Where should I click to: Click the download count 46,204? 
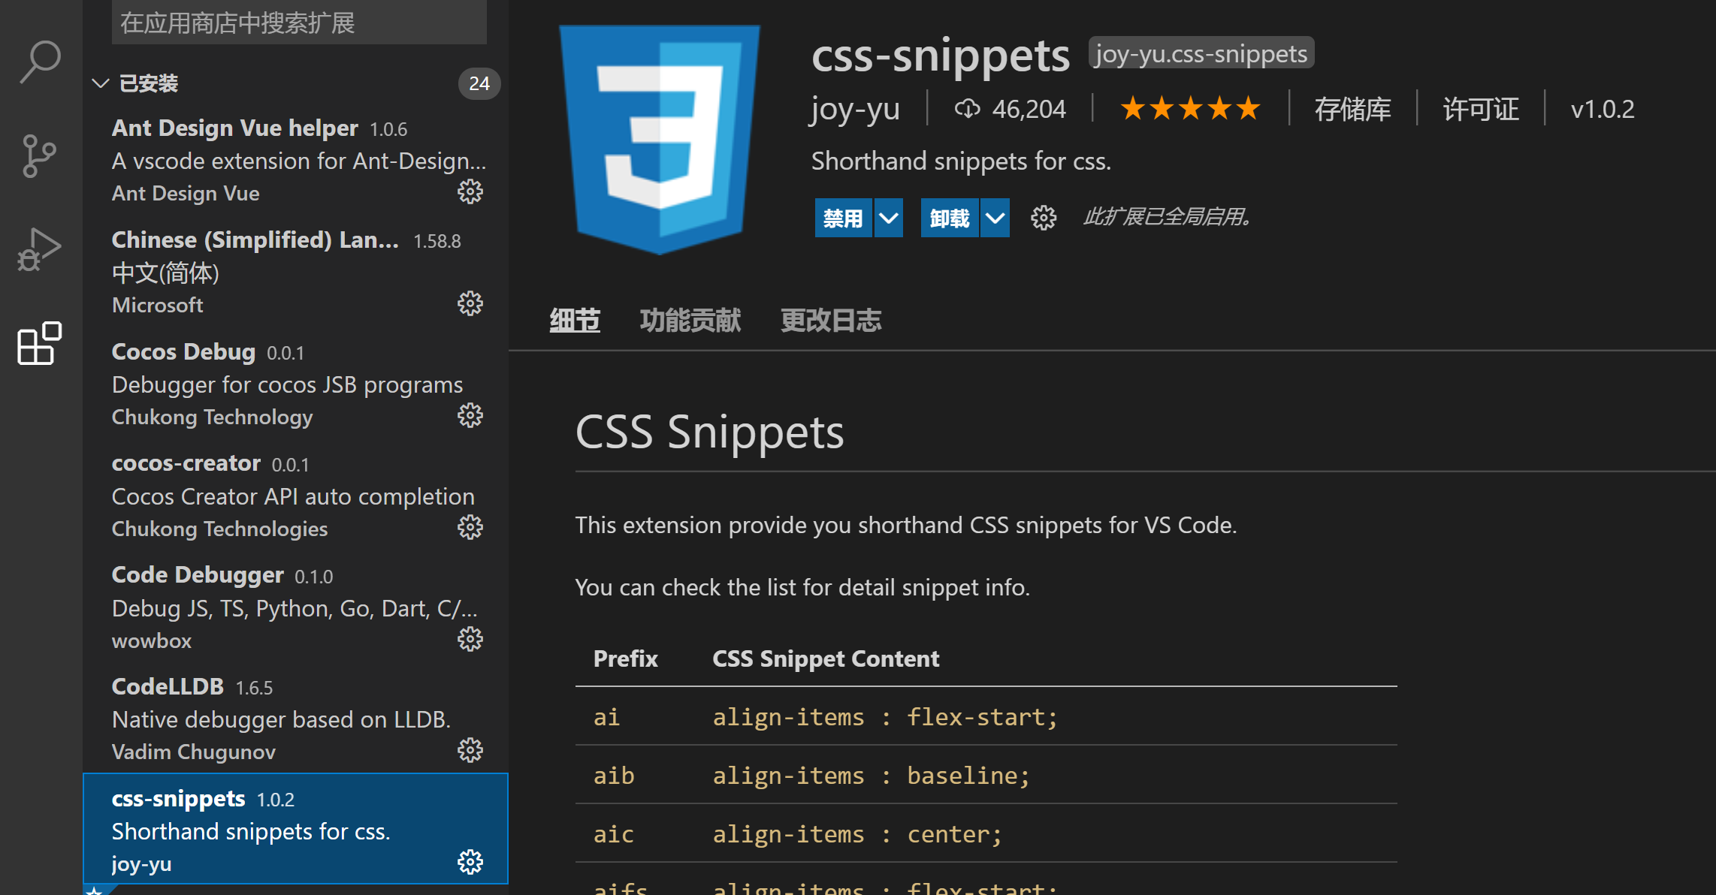pyautogui.click(x=1010, y=110)
